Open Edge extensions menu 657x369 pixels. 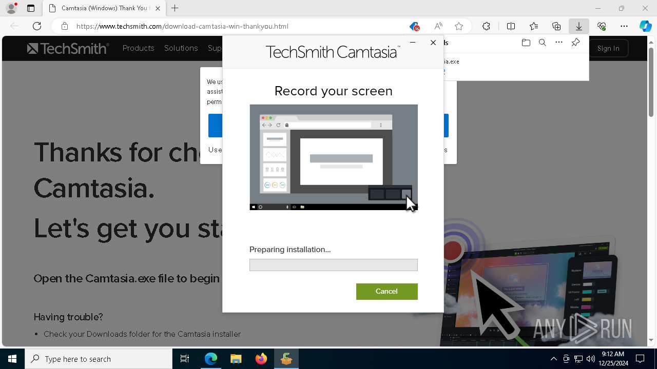[486, 26]
